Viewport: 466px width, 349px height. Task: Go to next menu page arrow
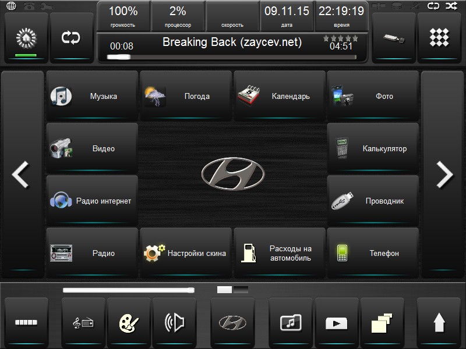[x=443, y=174]
